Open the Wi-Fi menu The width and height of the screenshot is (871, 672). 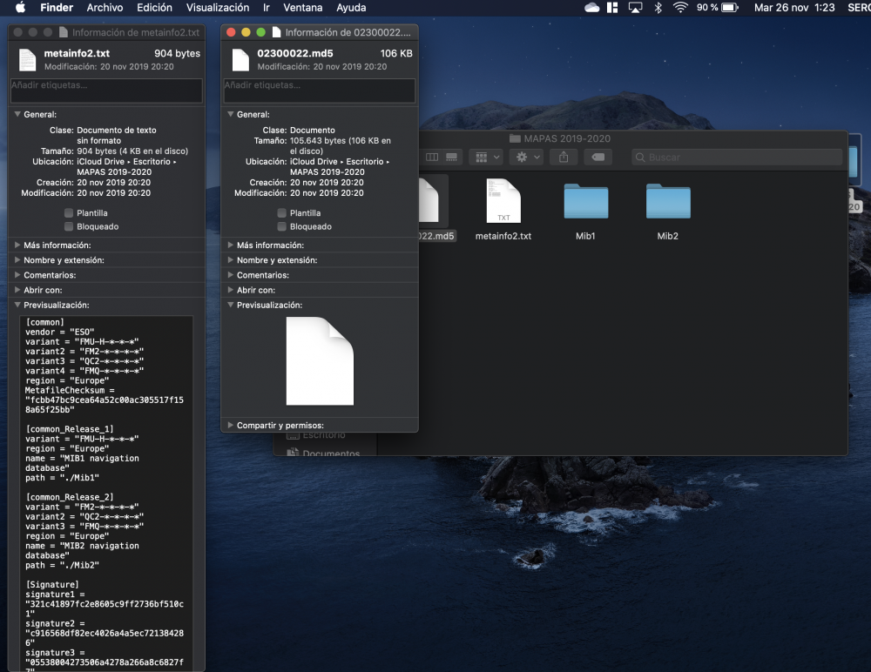point(680,7)
